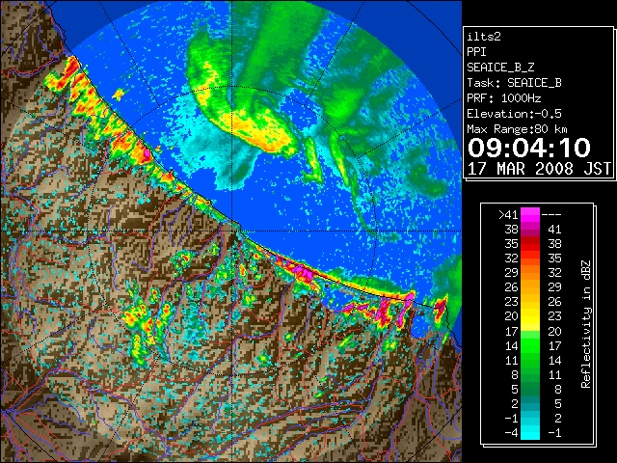Click the '-4' legend label

point(511,433)
